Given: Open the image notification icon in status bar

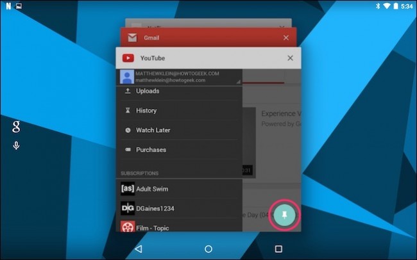Looking at the screenshot, I should (19, 6).
